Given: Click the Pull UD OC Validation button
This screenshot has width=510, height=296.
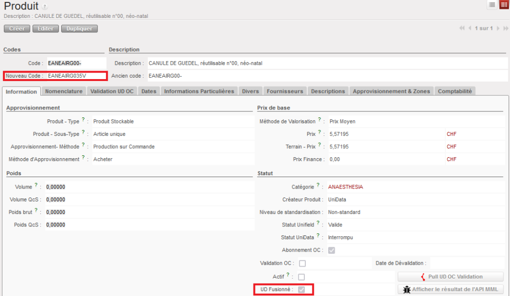Looking at the screenshot, I should pos(450,277).
